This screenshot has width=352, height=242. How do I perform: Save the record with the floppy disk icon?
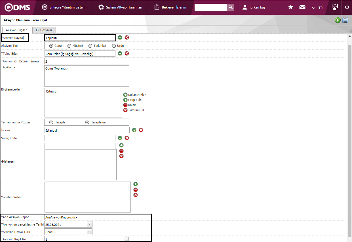345,20
